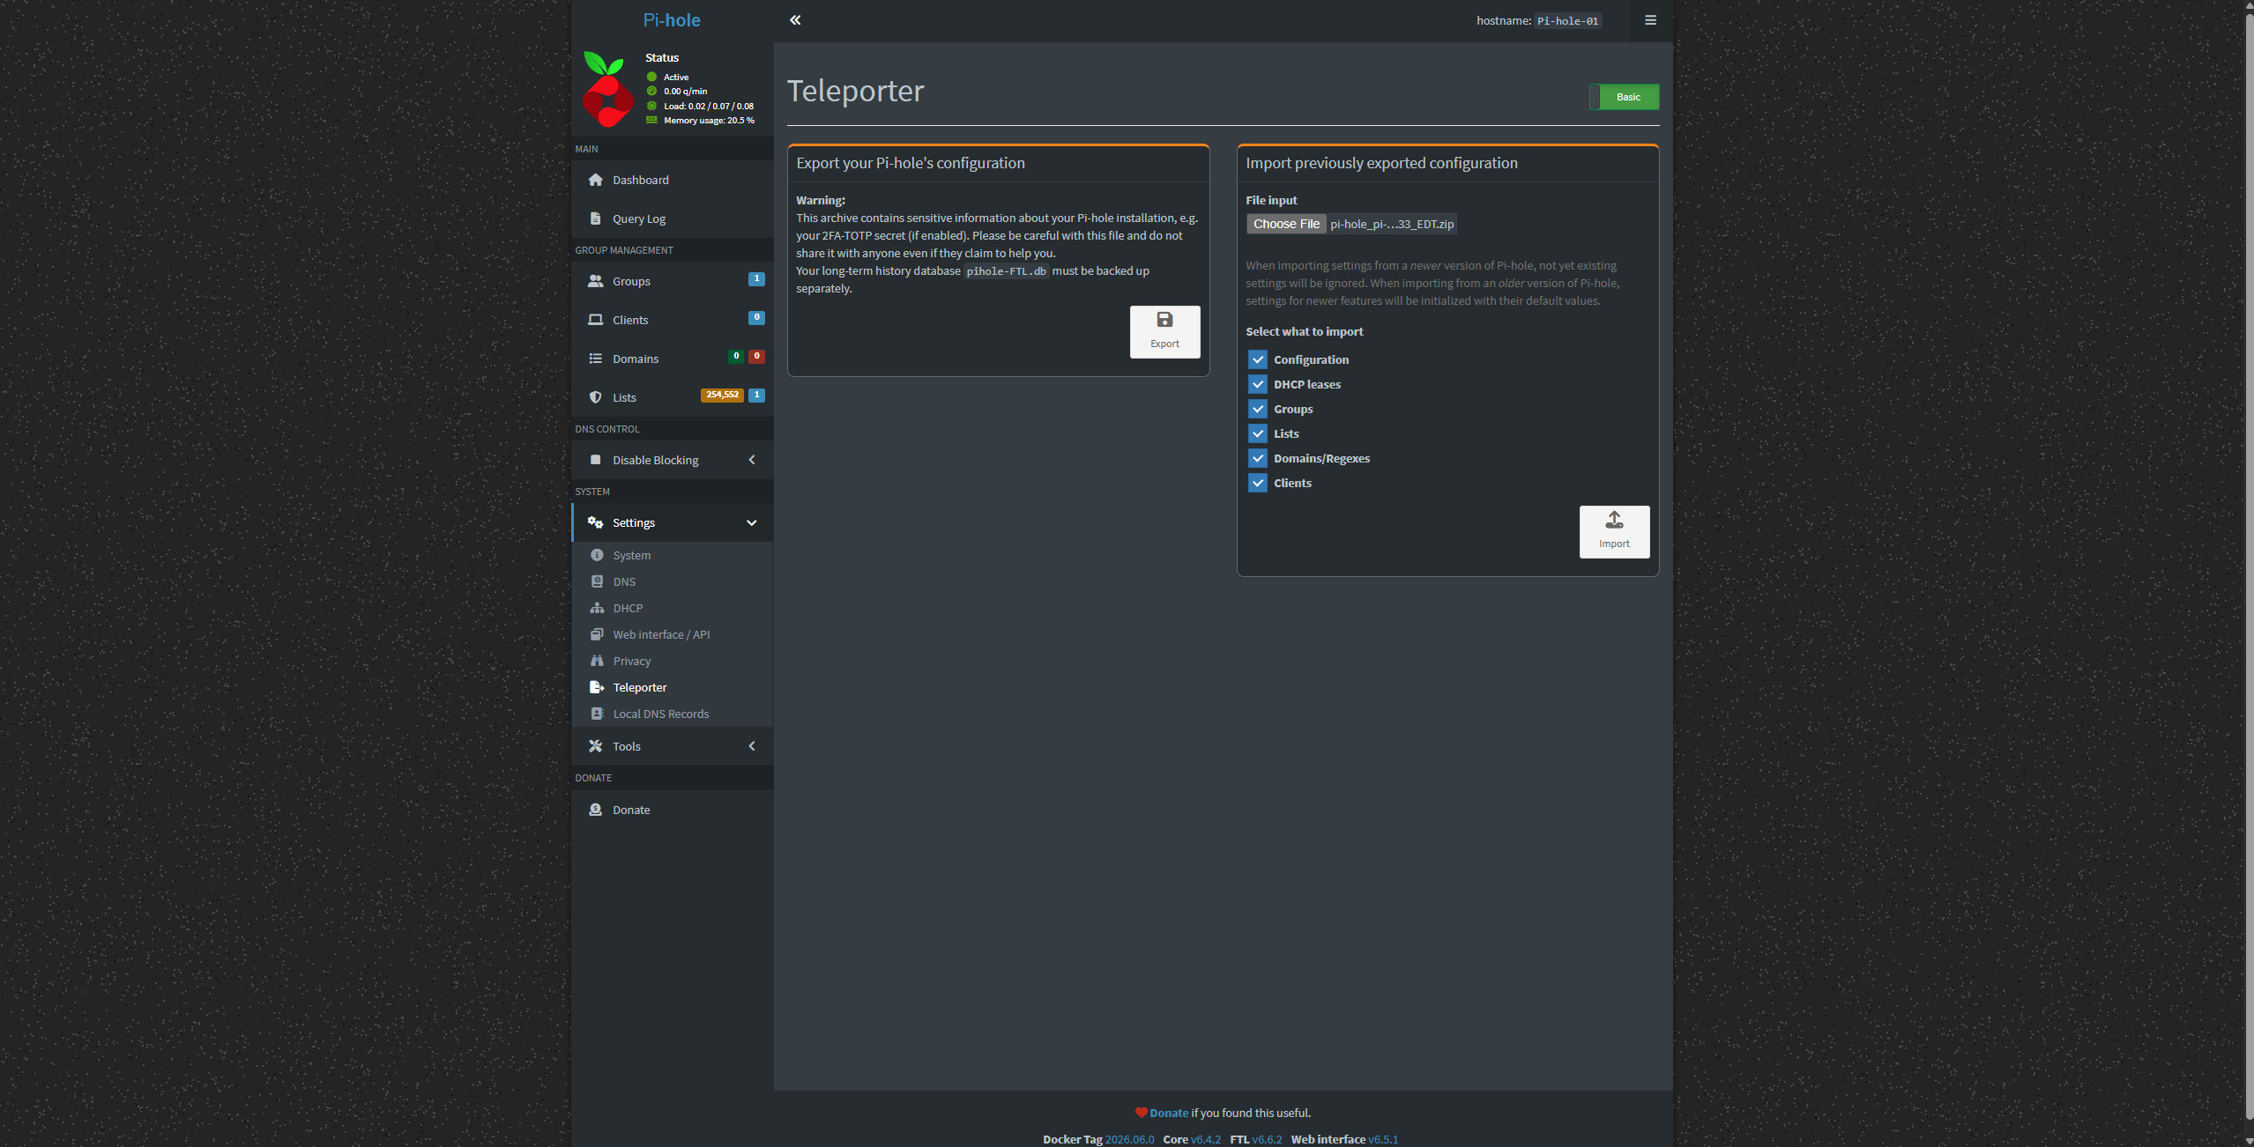
Task: Follow the Donate link in footer
Action: click(x=1169, y=1113)
